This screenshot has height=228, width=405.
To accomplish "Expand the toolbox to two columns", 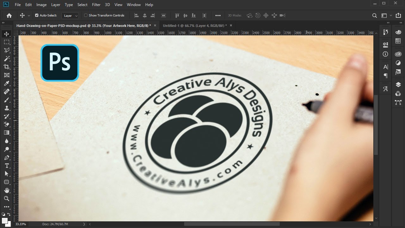I will (x=3, y=23).
